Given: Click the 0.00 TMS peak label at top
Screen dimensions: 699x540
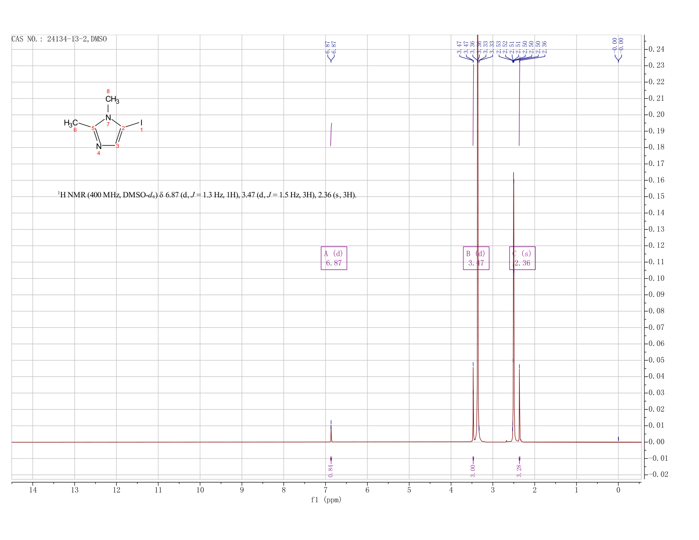Looking at the screenshot, I should (618, 44).
